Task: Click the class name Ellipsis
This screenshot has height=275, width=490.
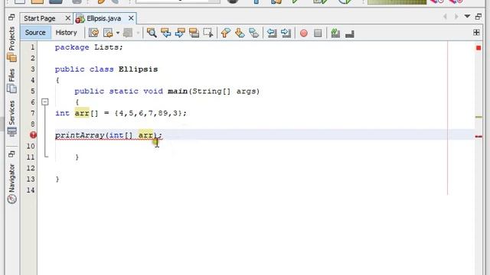Action: (x=138, y=70)
